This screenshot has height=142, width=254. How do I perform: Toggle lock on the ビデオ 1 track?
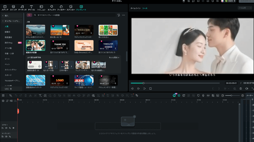3,128
